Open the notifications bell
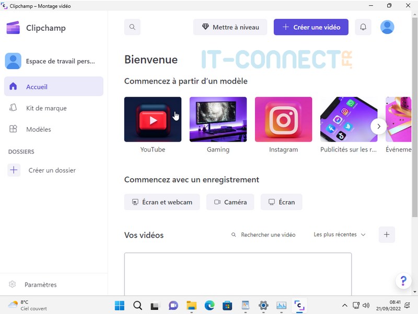Viewport: 418px width, 314px height. 363,27
